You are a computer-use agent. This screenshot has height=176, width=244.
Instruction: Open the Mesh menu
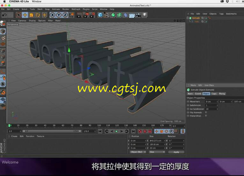(x=40, y=9)
